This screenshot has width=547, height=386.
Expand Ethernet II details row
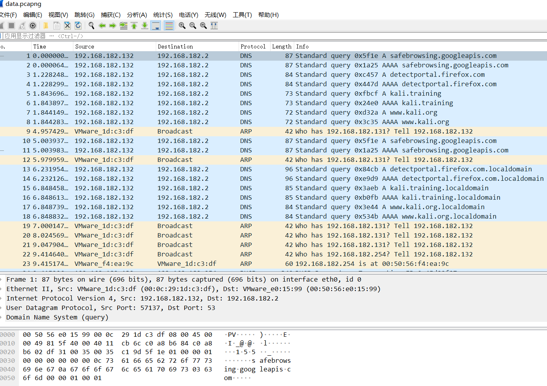point(273,289)
